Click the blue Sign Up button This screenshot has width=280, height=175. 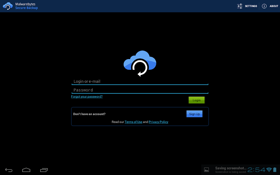[194, 114]
